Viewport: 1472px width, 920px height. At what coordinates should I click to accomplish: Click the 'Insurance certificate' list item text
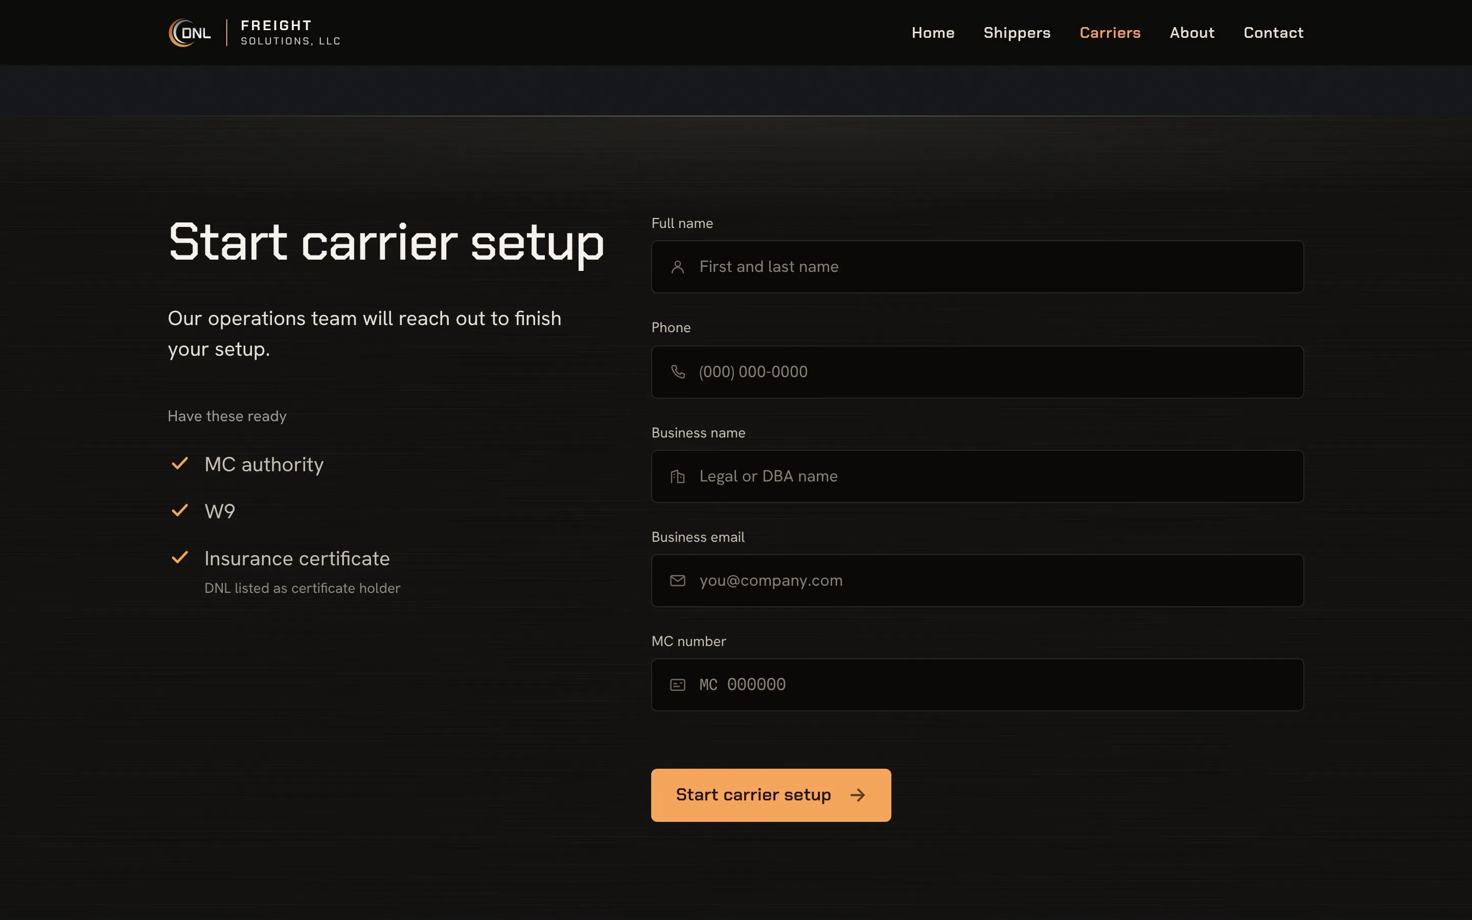coord(297,559)
